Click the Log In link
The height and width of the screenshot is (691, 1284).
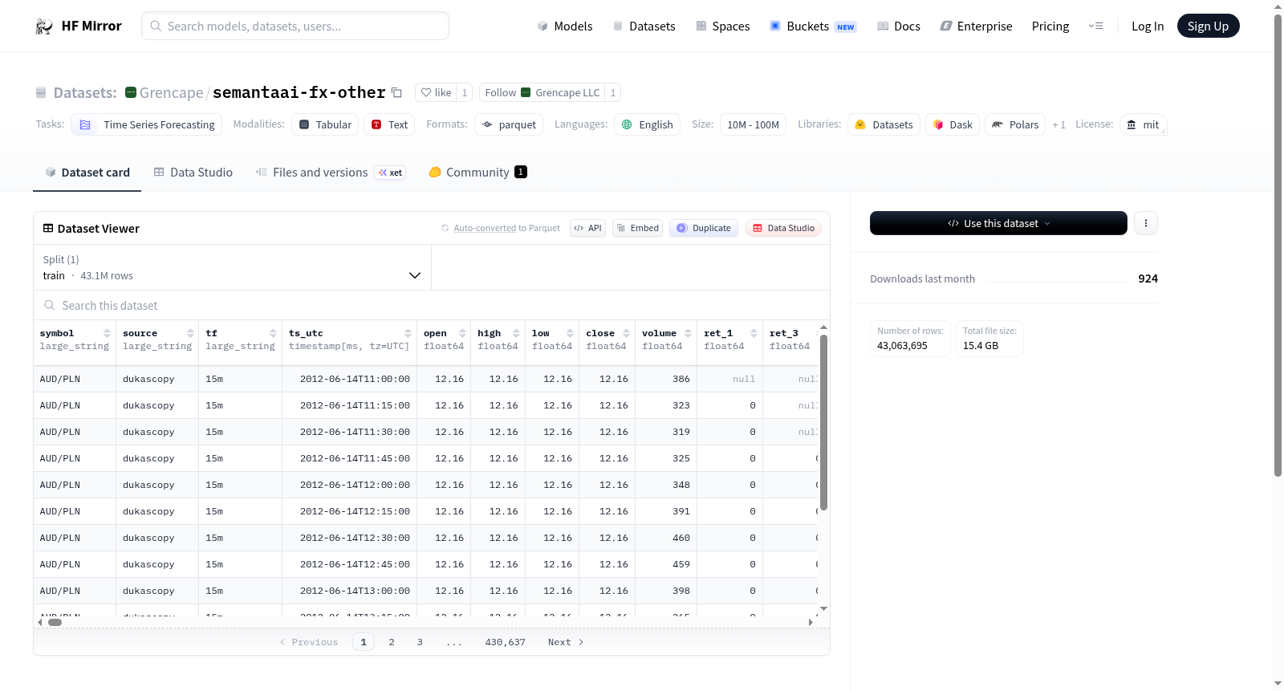click(x=1148, y=26)
